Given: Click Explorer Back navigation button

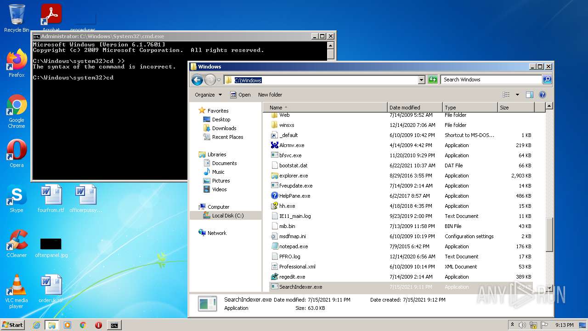Looking at the screenshot, I should (x=197, y=80).
